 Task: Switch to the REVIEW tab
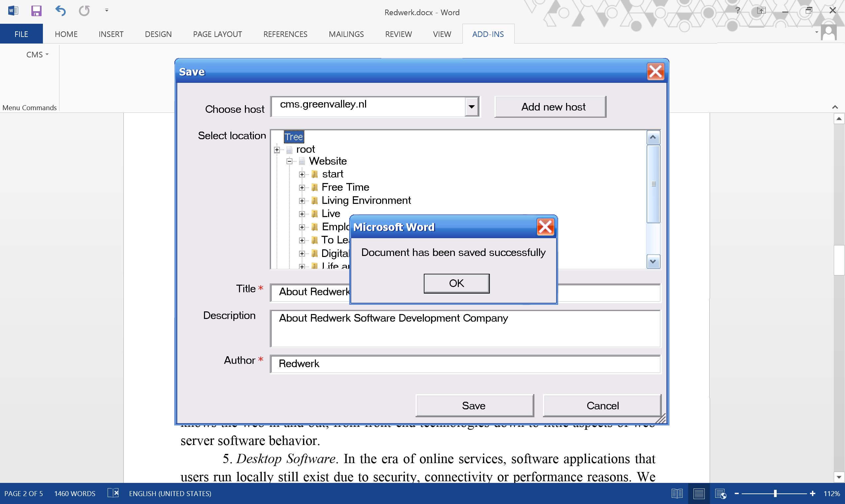pyautogui.click(x=398, y=34)
